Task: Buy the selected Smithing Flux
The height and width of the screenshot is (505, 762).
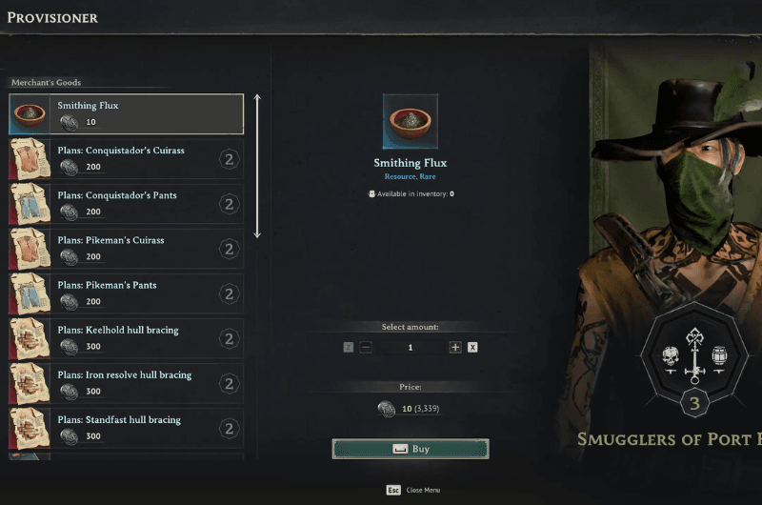Action: pos(411,449)
